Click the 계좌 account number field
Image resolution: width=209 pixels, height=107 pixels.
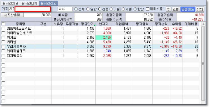[33, 9]
